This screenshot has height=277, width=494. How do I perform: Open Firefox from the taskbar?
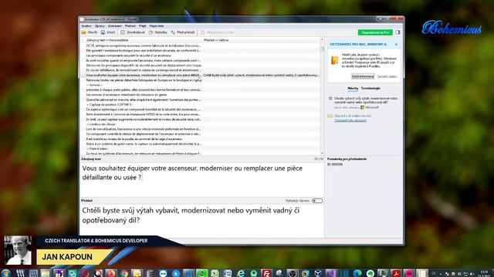tap(111, 273)
